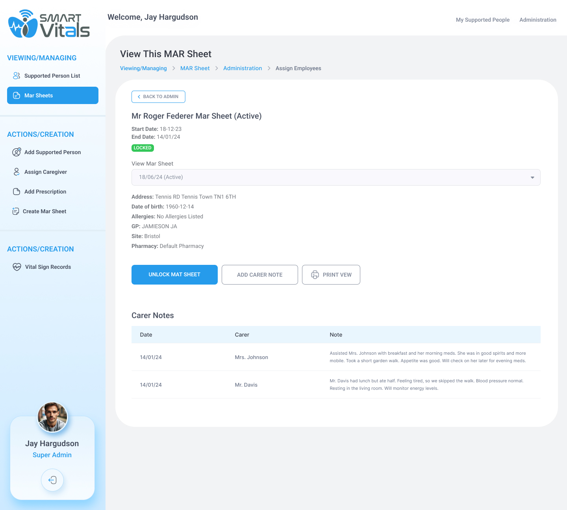This screenshot has height=510, width=567.
Task: Go back using Back to Admin button
Action: [158, 97]
